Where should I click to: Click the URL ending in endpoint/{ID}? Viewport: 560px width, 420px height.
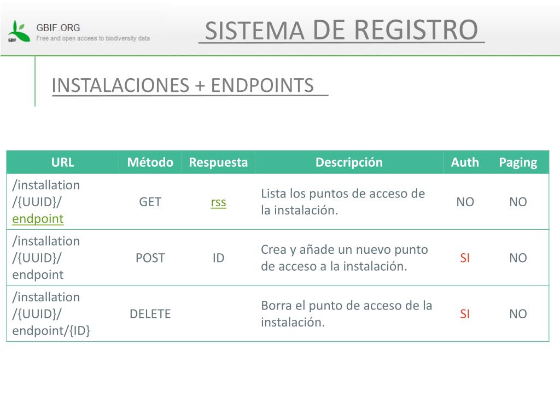pyautogui.click(x=51, y=314)
